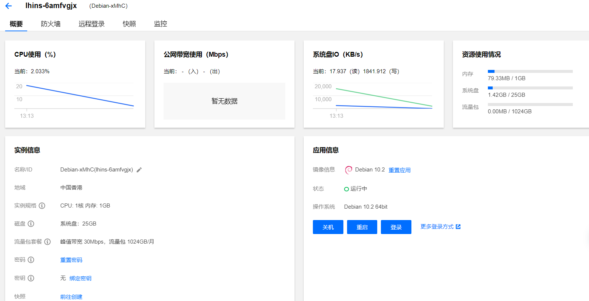
Task: Click the 绑定密钥 link
Action: point(81,278)
